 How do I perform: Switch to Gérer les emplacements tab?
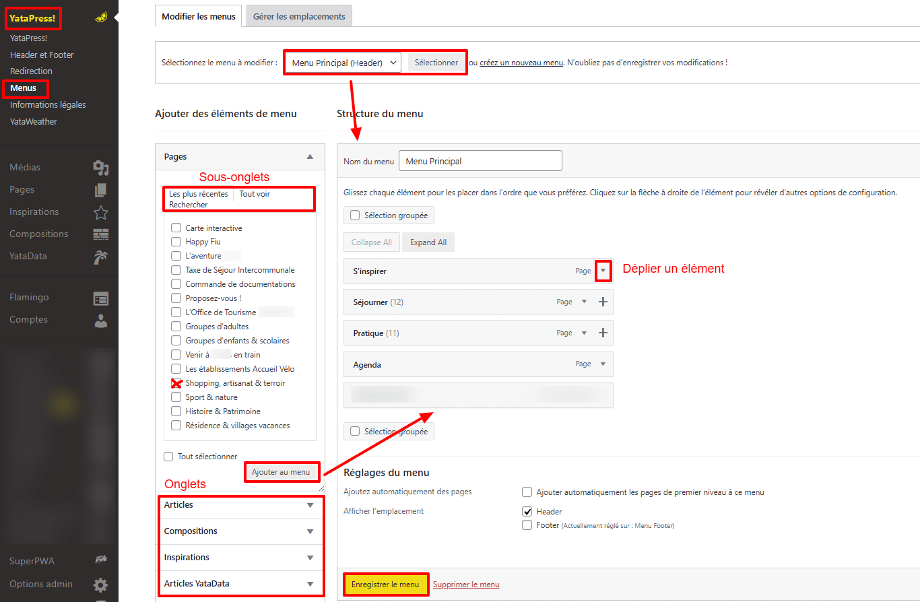click(x=299, y=16)
